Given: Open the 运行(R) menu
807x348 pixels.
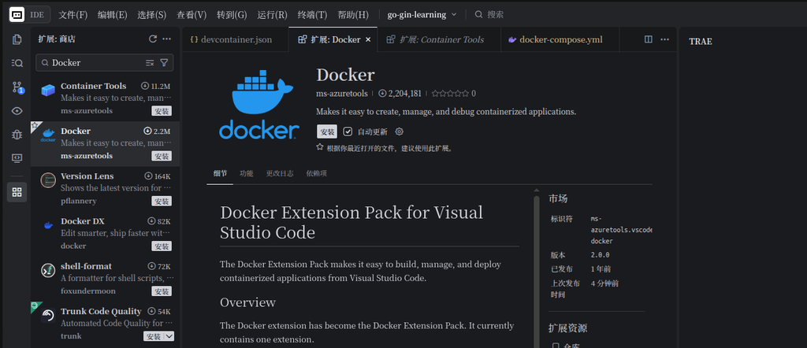Looking at the screenshot, I should click(272, 14).
